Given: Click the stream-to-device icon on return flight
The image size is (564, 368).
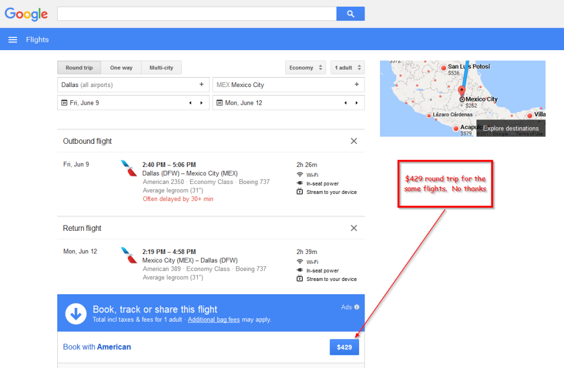Looking at the screenshot, I should (x=300, y=279).
